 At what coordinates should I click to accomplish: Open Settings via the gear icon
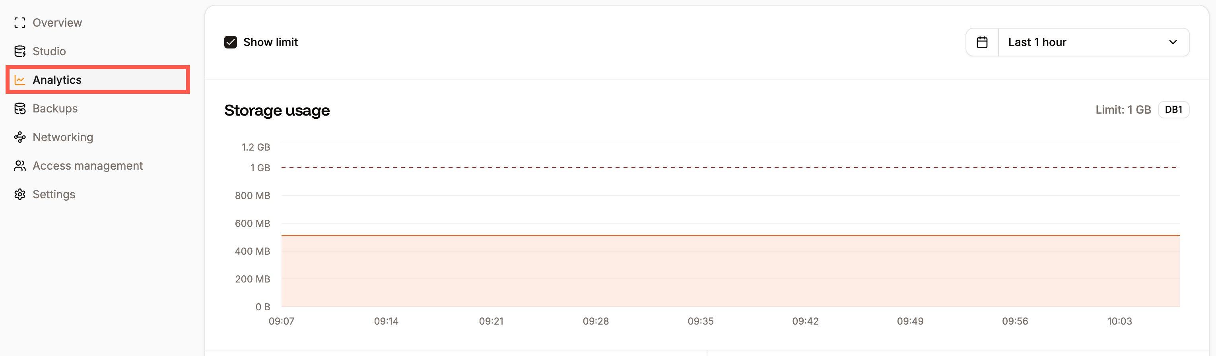20,194
